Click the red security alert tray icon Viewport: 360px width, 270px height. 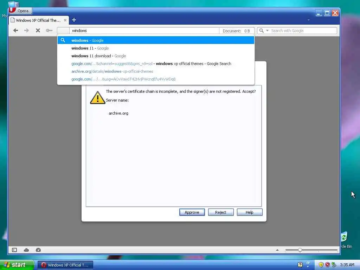(x=327, y=265)
